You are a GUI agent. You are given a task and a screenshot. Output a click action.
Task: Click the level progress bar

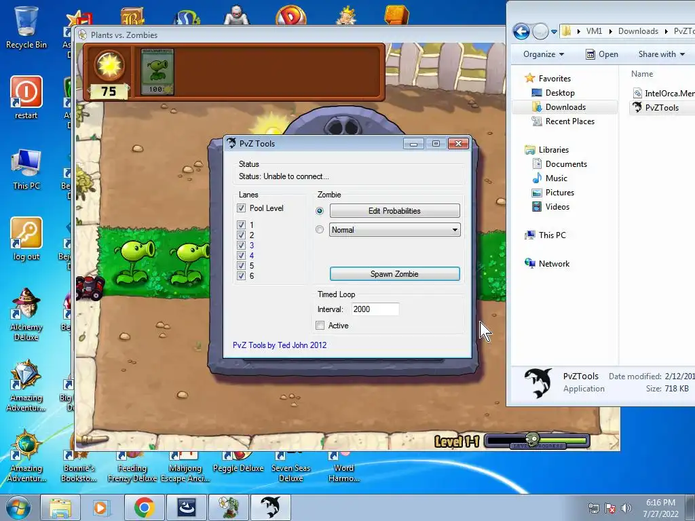(x=538, y=441)
